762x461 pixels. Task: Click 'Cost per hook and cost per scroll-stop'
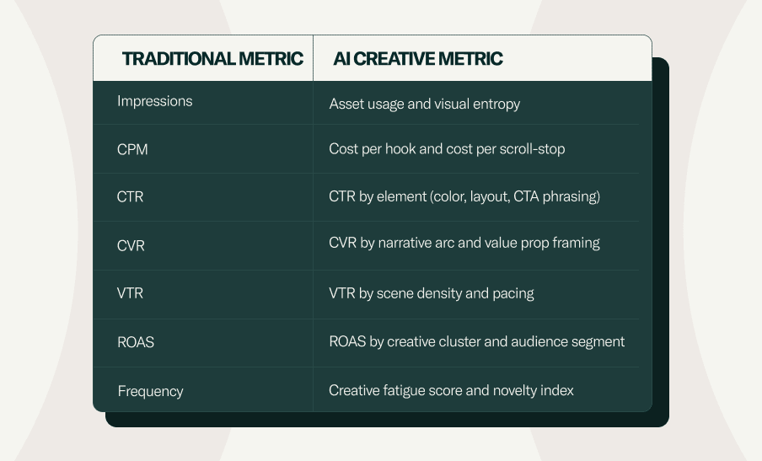click(x=447, y=149)
